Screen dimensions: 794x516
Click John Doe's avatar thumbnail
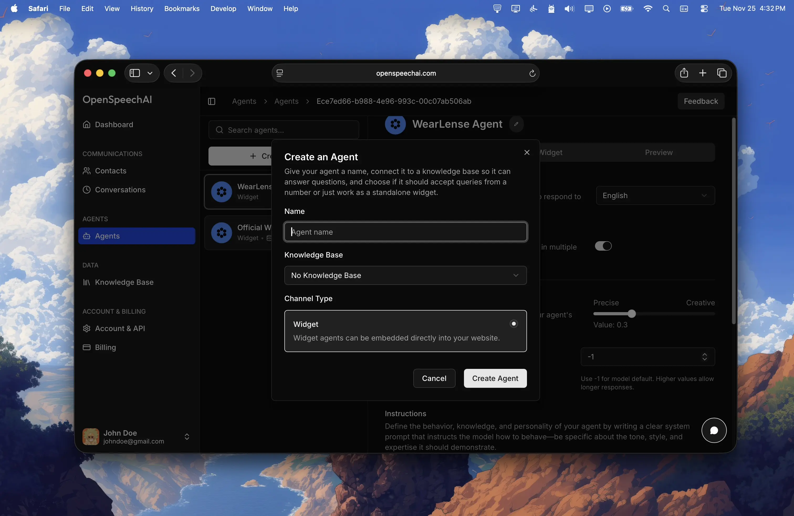[x=91, y=437]
